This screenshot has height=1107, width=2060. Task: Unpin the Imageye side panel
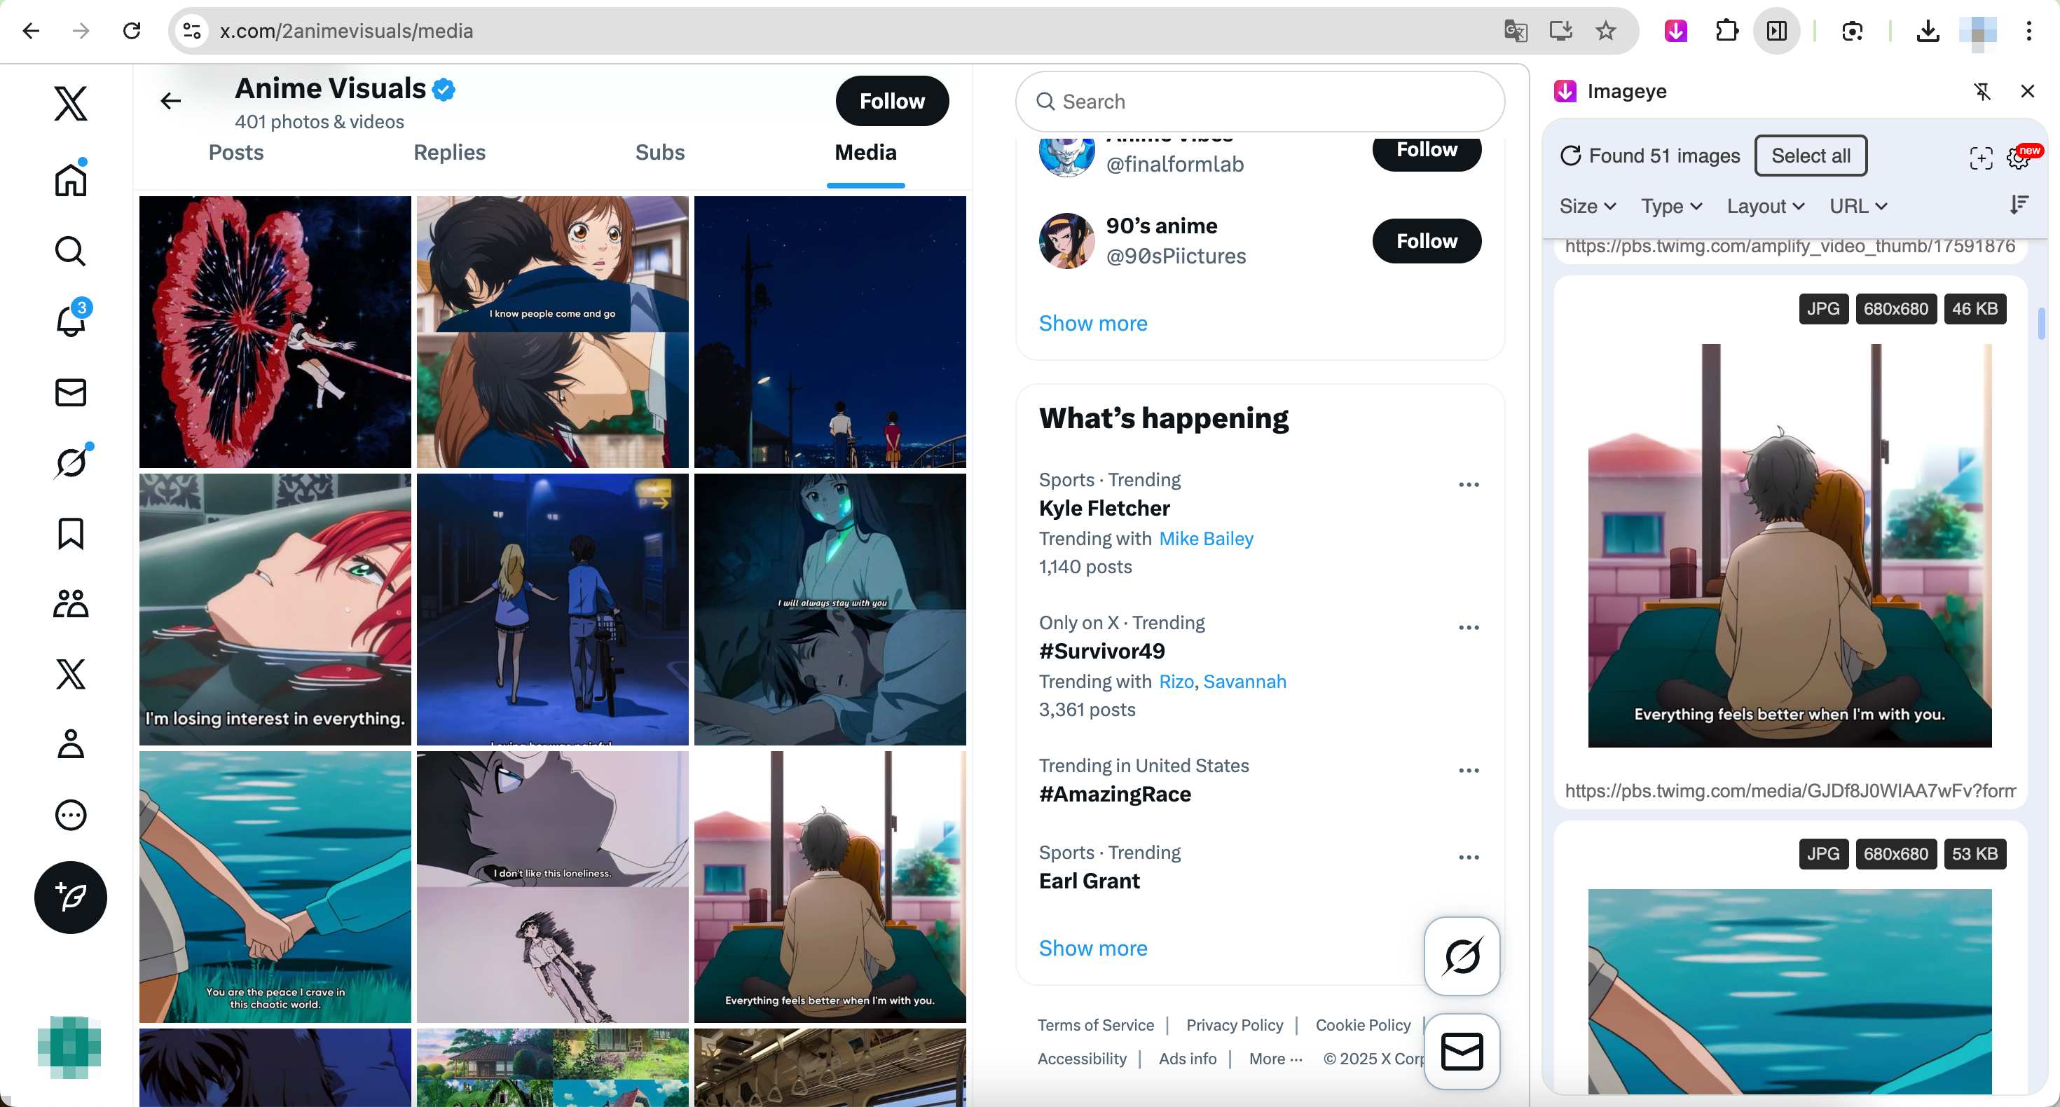coord(1982,91)
